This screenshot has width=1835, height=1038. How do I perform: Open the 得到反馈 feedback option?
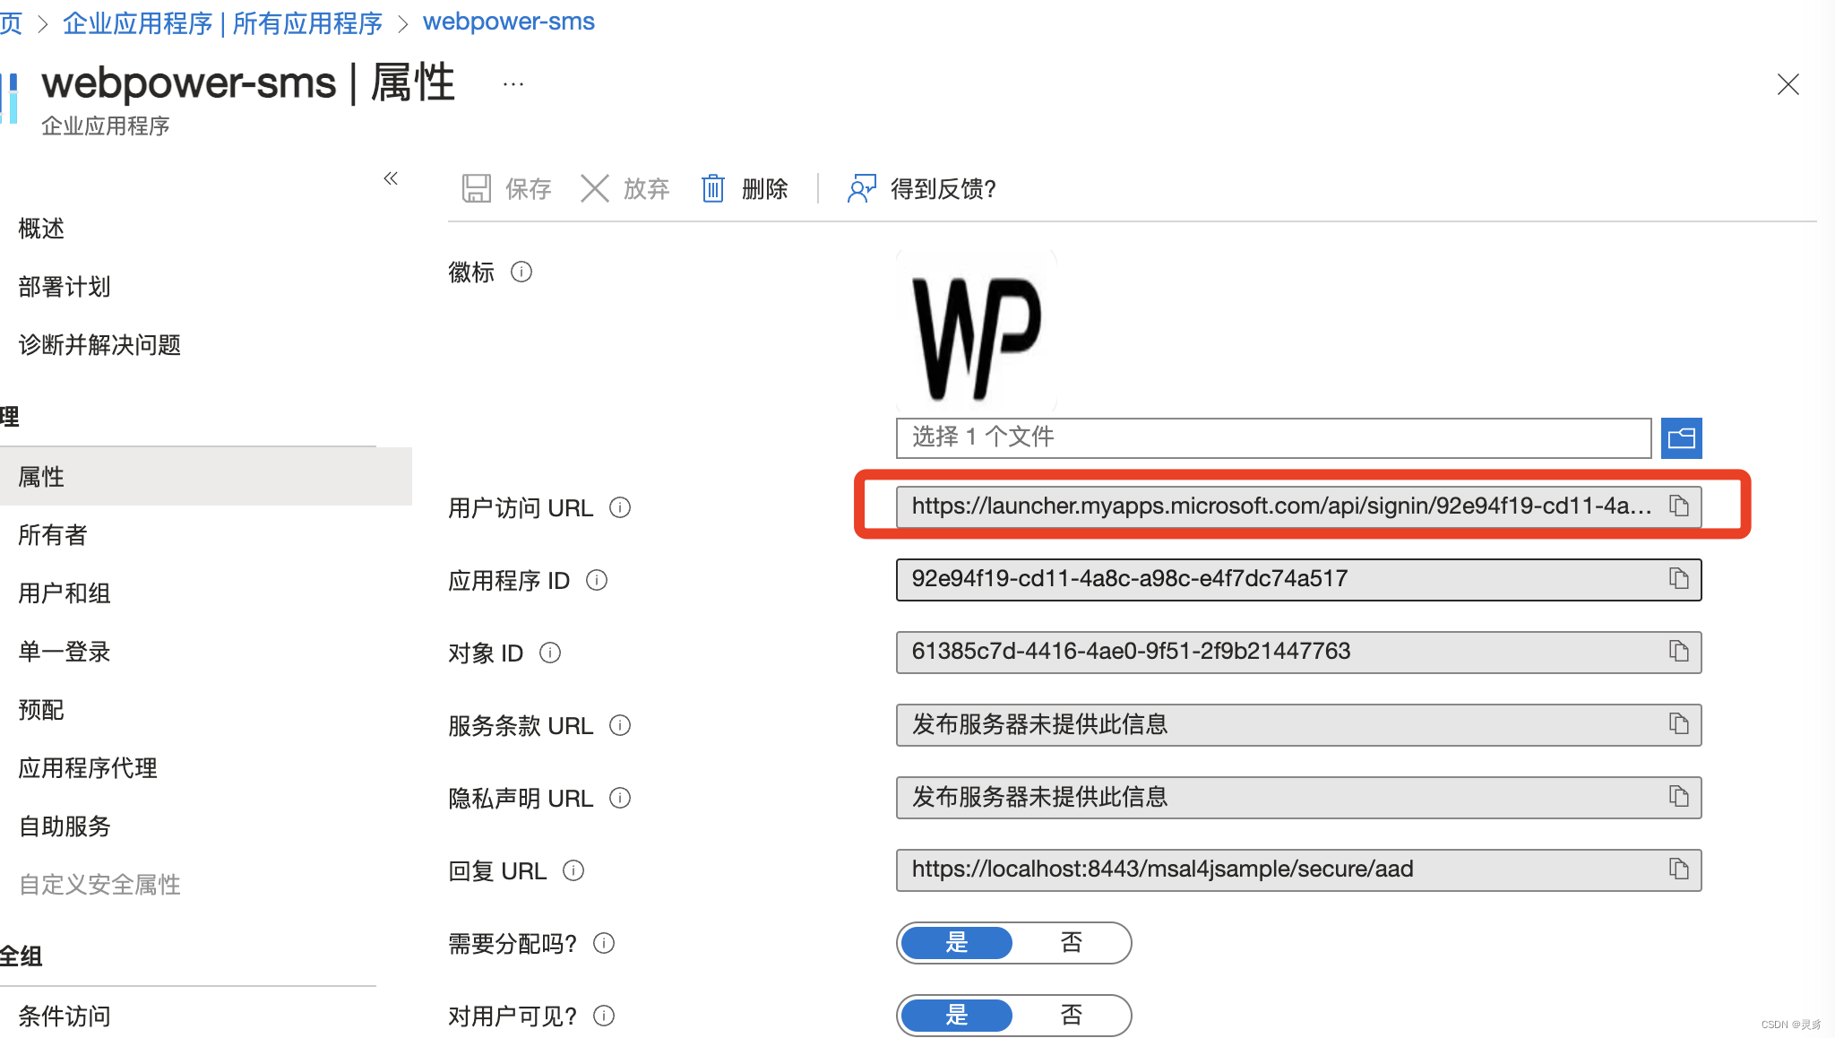pyautogui.click(x=923, y=189)
